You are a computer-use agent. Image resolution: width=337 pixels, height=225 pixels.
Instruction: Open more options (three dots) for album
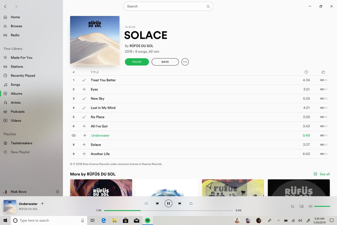tap(185, 62)
